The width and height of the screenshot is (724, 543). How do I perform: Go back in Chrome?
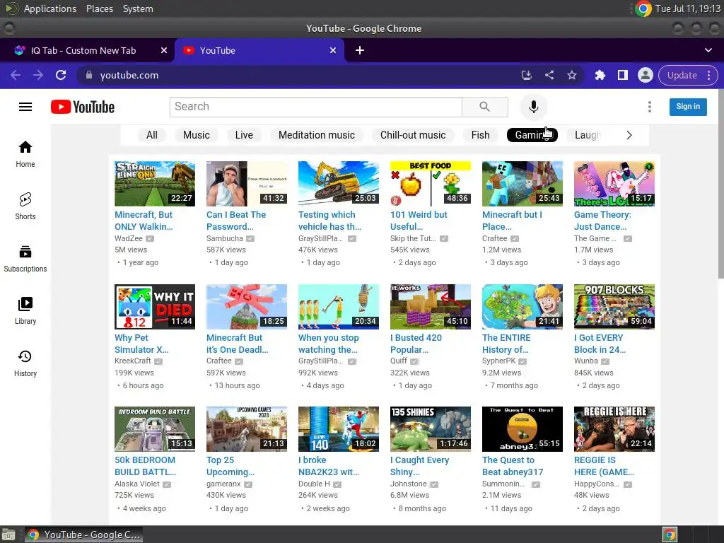click(16, 75)
